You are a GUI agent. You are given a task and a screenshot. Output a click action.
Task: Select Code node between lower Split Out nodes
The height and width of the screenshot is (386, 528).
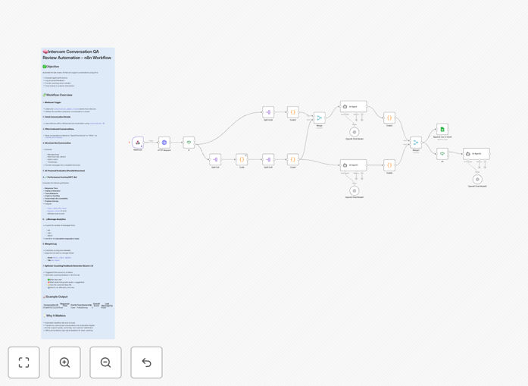(242, 159)
